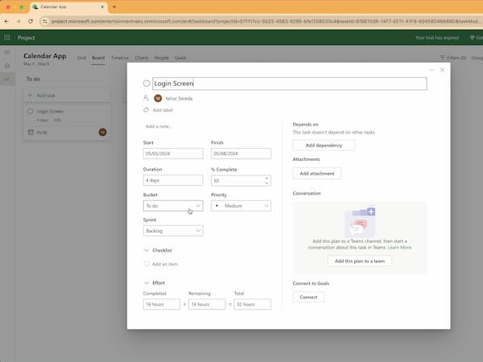Open home icon in left sidebar

point(7,66)
